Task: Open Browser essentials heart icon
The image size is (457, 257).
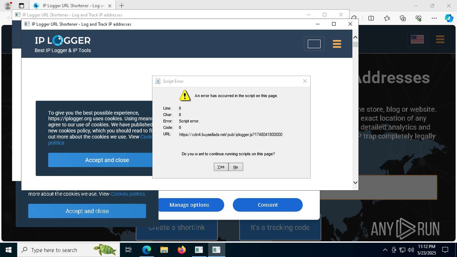Action: pyautogui.click(x=418, y=18)
